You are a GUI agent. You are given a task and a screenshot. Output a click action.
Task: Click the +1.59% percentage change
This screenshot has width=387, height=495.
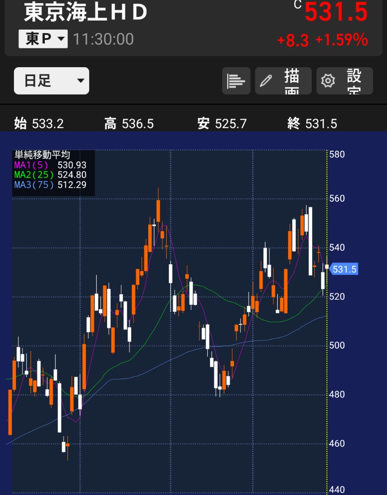click(342, 40)
